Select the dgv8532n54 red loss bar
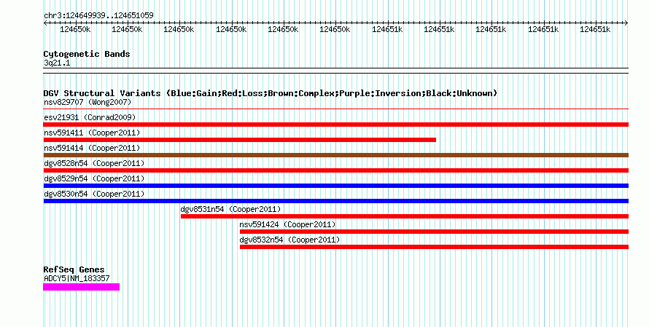Viewport: 649px width, 327px height. [434, 247]
